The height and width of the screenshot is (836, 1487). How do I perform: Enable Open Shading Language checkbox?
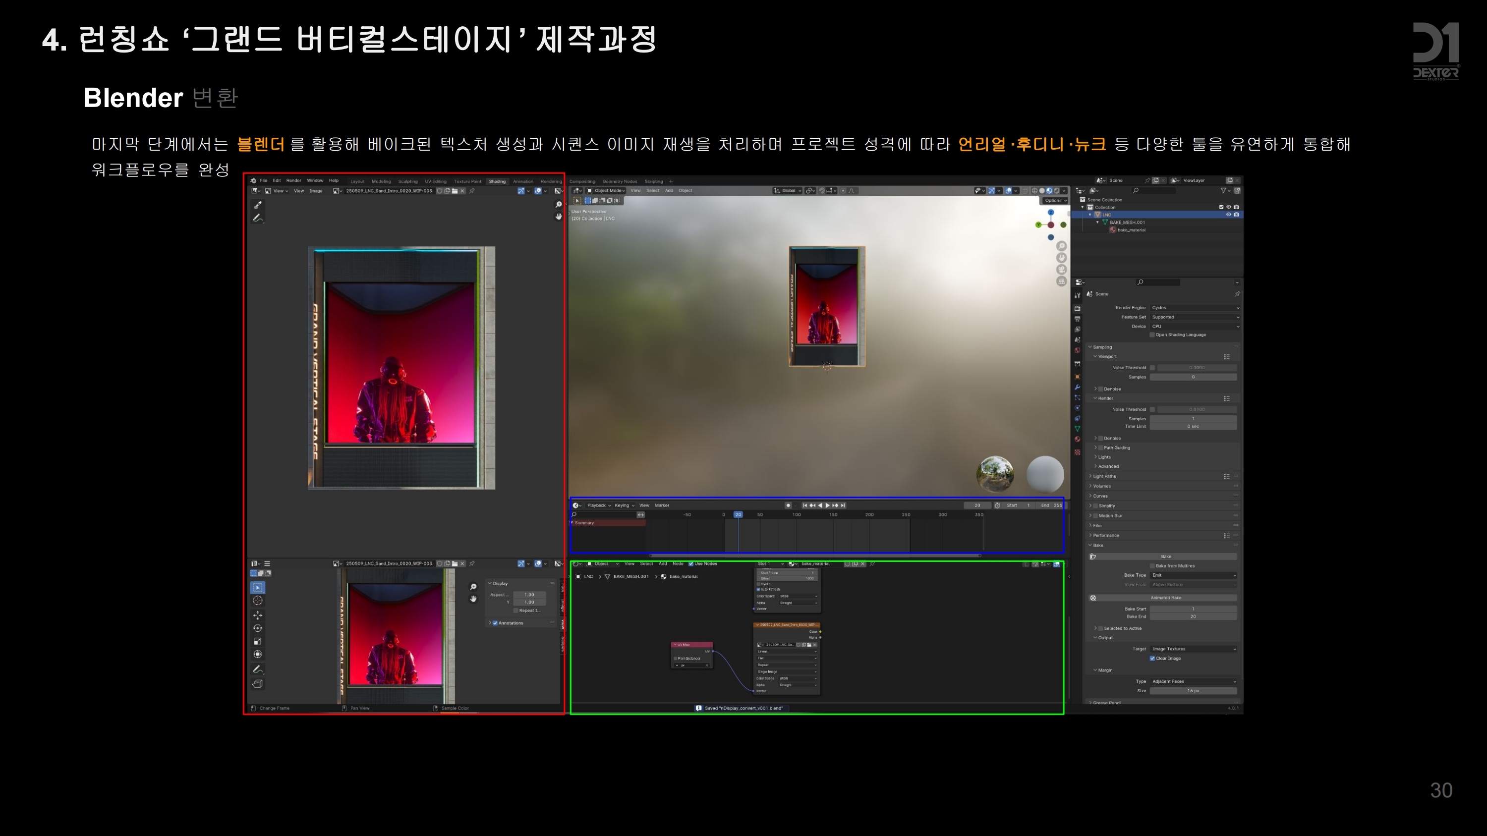[x=1152, y=334]
